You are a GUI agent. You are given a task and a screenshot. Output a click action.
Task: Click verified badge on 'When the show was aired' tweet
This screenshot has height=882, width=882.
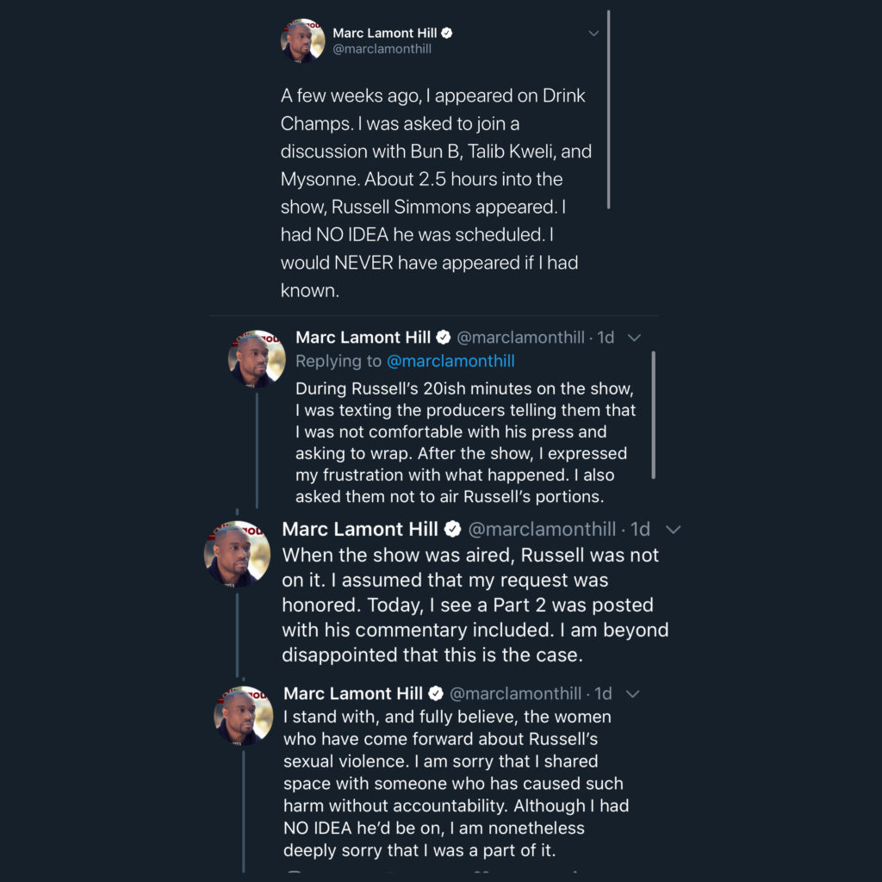[x=452, y=528]
